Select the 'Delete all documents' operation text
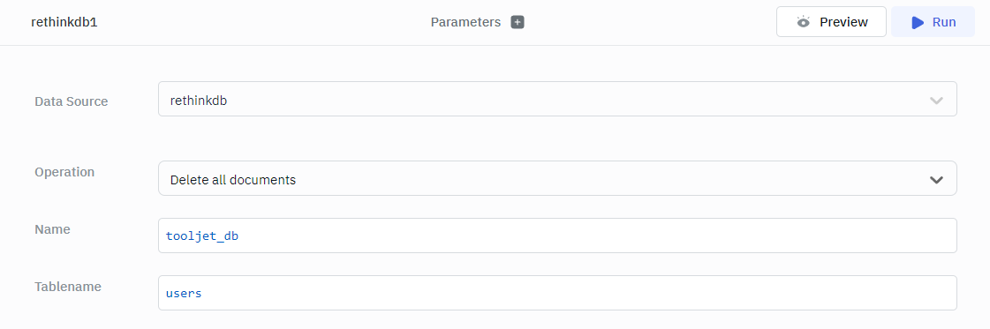Viewport: 990px width, 329px height. tap(233, 180)
